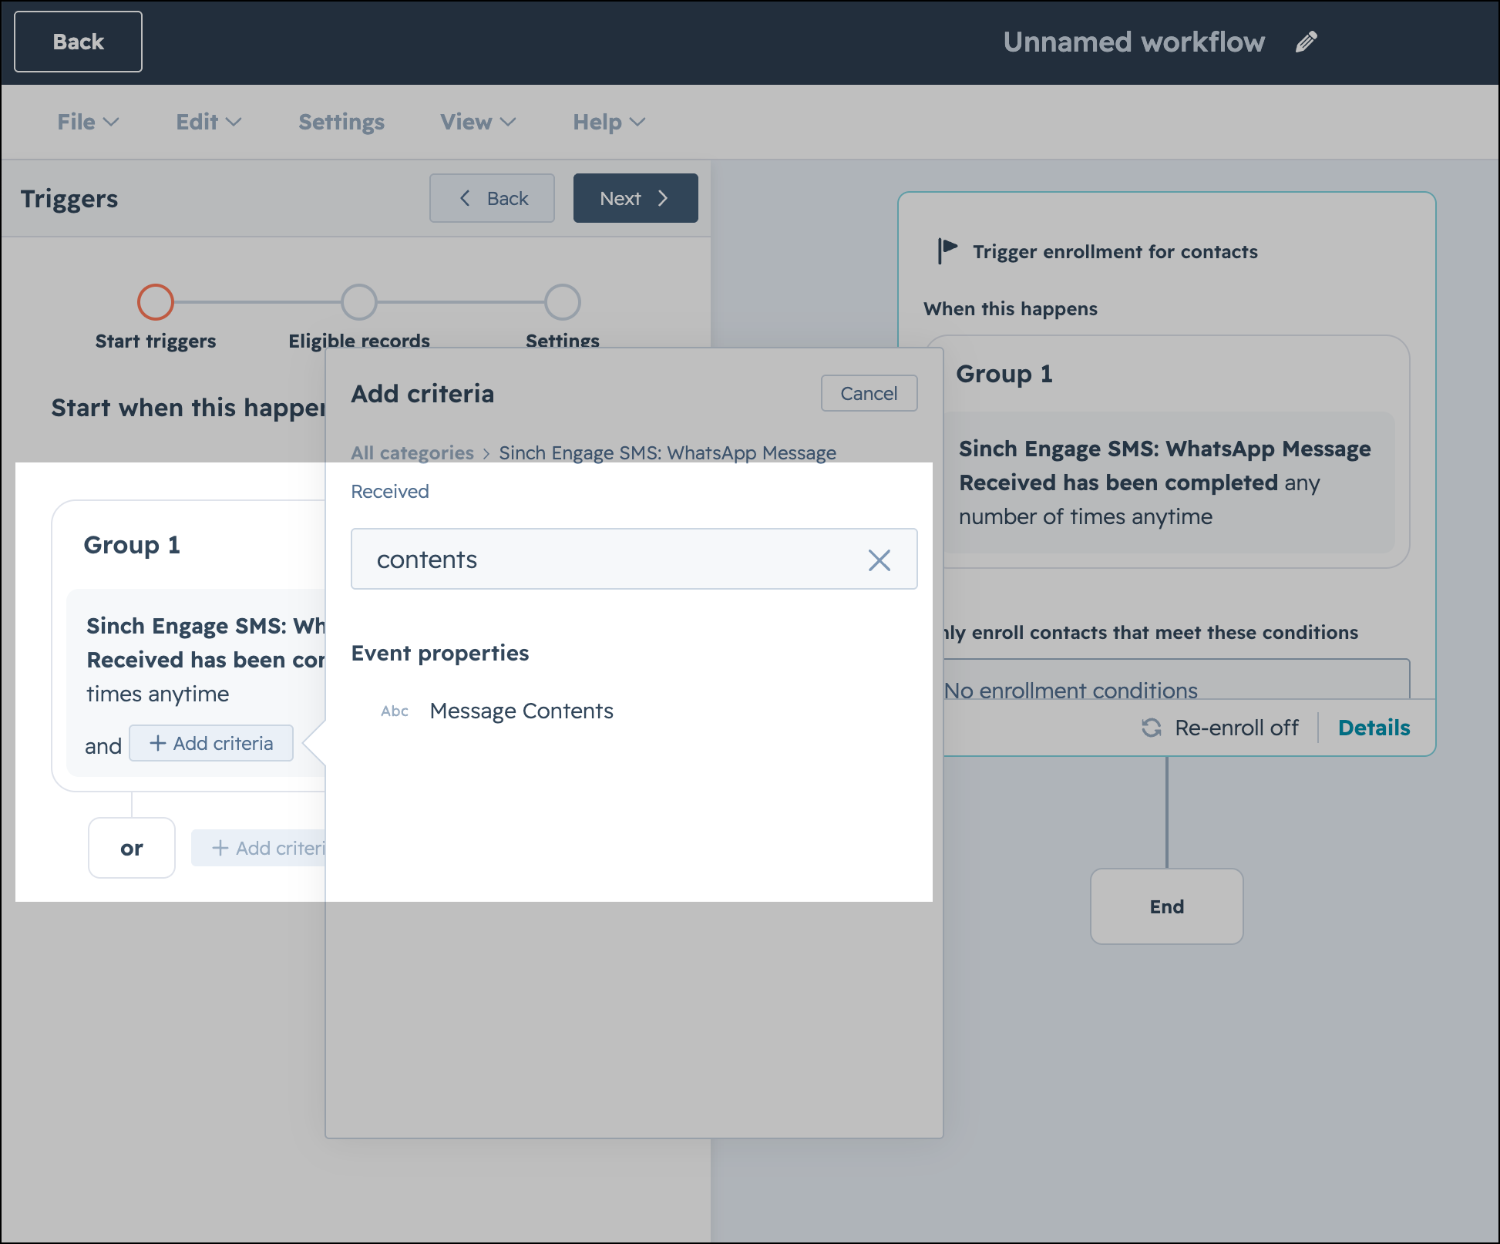The width and height of the screenshot is (1500, 1244).
Task: Click 'Sinch Engage SMS: WhatsApp Message' breadcrumb
Action: [668, 452]
